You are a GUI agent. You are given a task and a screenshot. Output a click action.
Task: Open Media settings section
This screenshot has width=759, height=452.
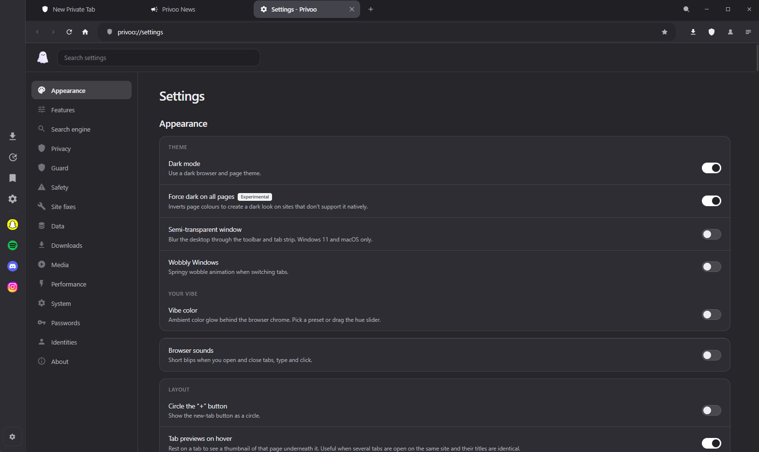81,265
